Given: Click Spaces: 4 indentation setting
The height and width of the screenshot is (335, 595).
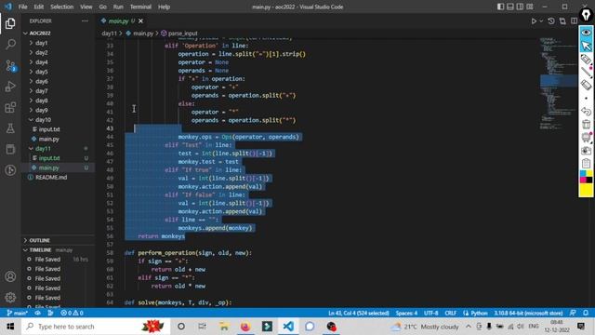Looking at the screenshot, I should coord(406,313).
